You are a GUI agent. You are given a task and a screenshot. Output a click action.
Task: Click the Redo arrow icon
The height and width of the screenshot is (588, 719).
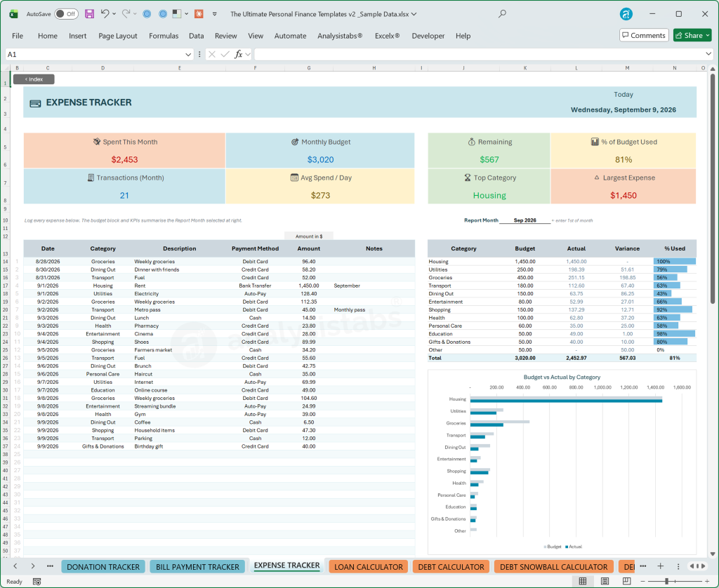point(126,14)
